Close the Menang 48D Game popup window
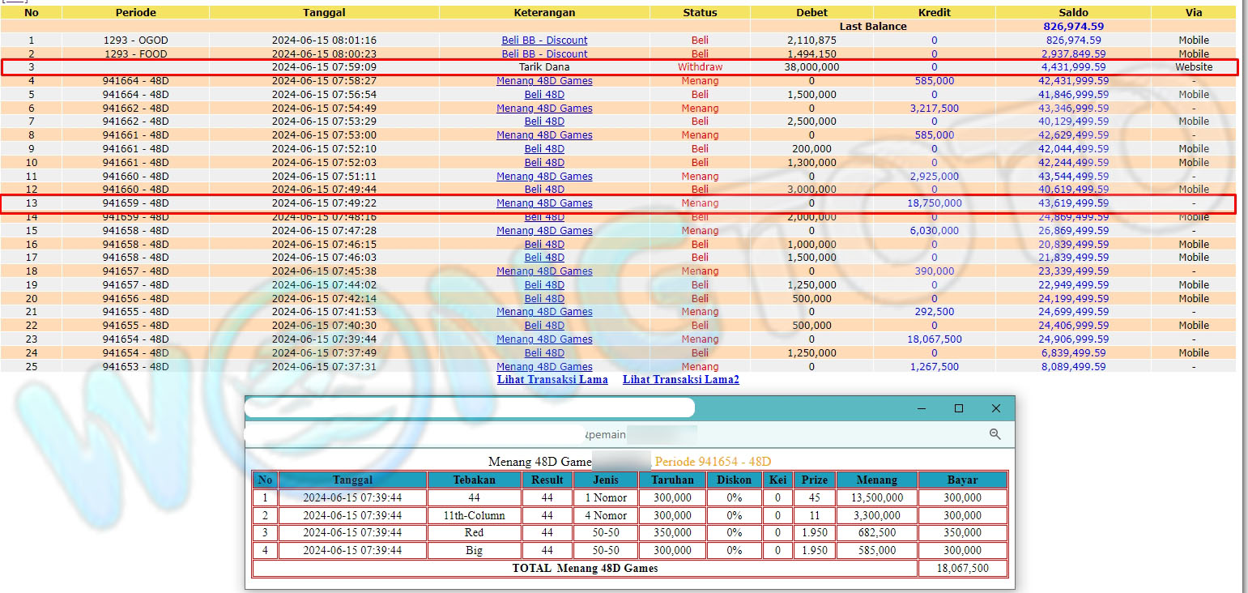 (x=996, y=408)
